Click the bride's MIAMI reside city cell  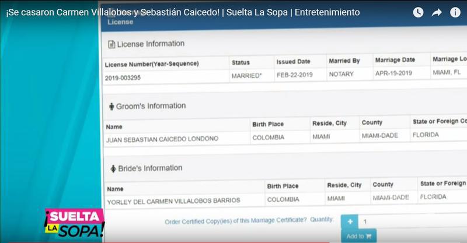click(336, 198)
